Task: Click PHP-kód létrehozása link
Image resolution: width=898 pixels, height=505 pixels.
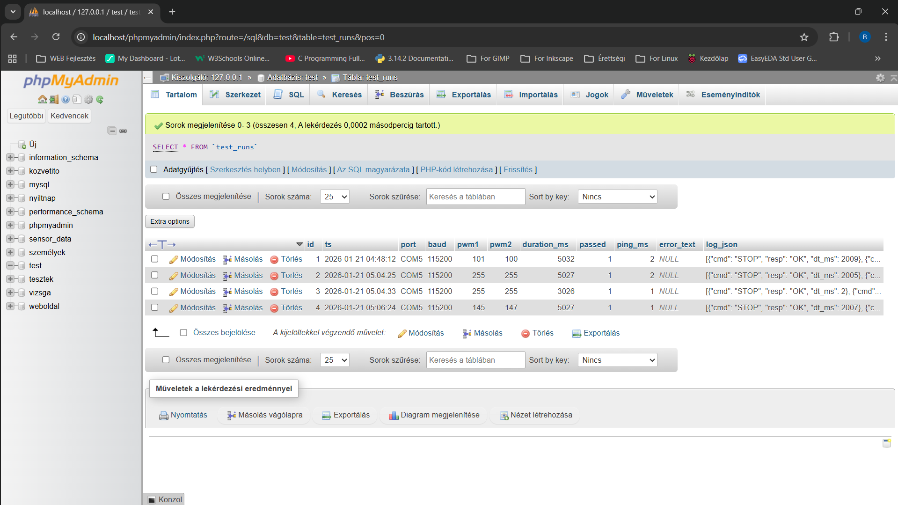Action: pos(456,169)
